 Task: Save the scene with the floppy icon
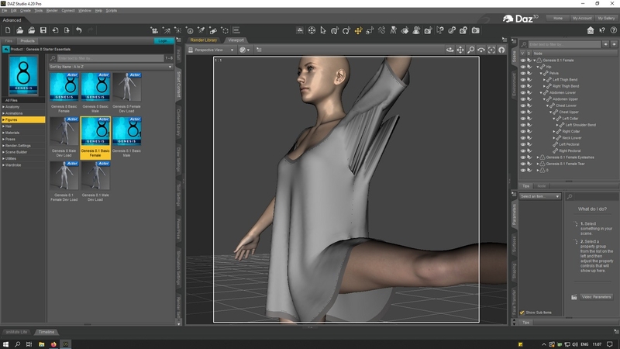(43, 30)
